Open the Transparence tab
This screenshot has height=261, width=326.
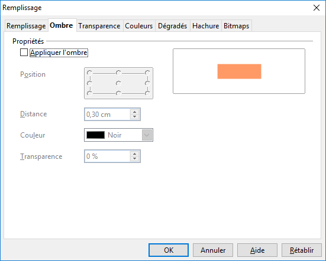[x=99, y=26]
